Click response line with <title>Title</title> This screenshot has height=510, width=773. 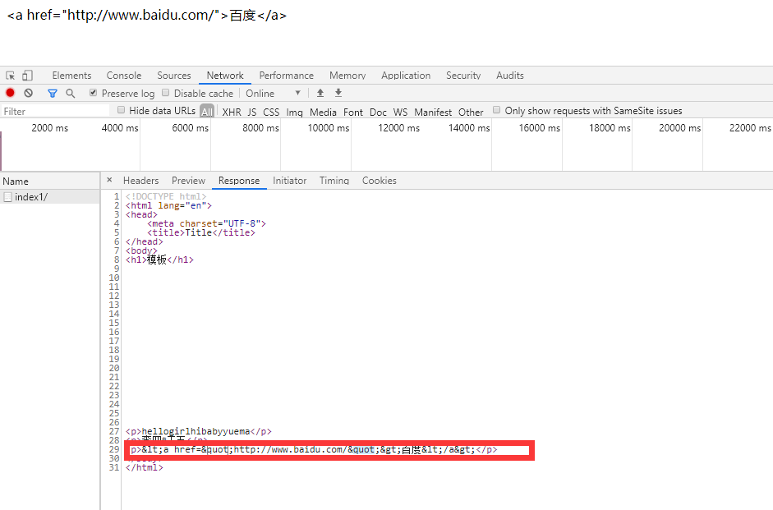(x=201, y=232)
